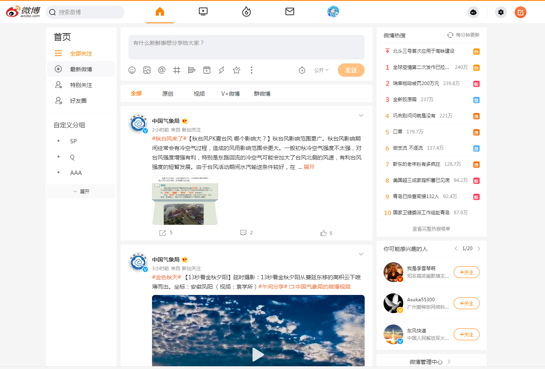Open 中国气象局 avatar on first post

(x=138, y=124)
